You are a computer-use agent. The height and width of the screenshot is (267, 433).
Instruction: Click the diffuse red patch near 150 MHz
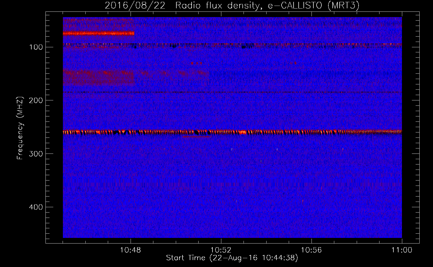pos(98,77)
